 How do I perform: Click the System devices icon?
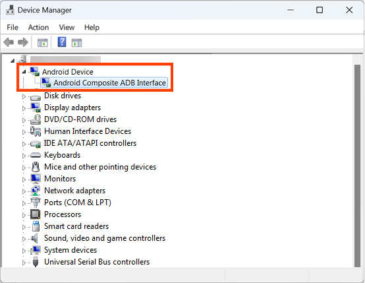tap(36, 250)
